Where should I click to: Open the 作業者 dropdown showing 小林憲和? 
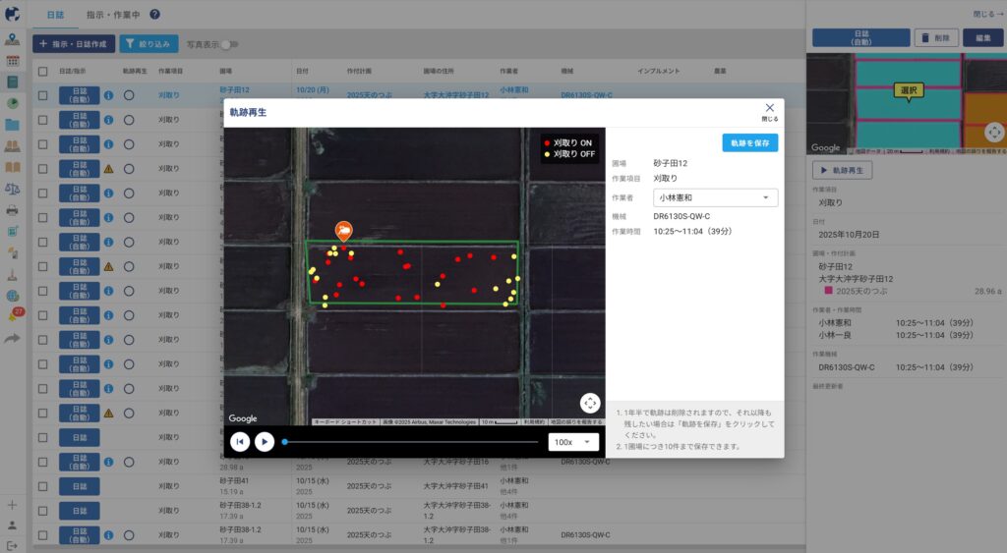pos(715,197)
